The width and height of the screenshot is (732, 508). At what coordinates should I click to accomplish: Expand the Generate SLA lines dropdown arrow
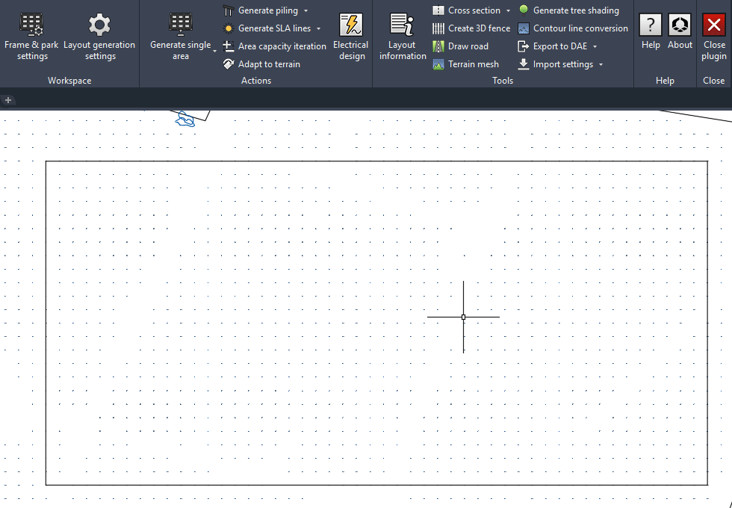pyautogui.click(x=319, y=29)
